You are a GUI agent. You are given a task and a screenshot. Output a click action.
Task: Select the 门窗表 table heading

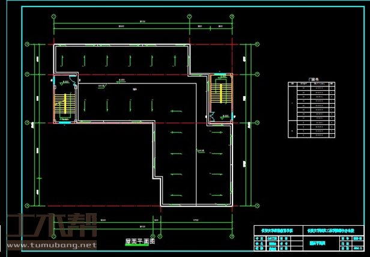312,79
